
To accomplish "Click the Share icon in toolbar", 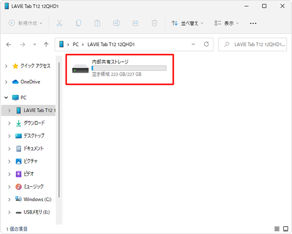I will pos(135,23).
